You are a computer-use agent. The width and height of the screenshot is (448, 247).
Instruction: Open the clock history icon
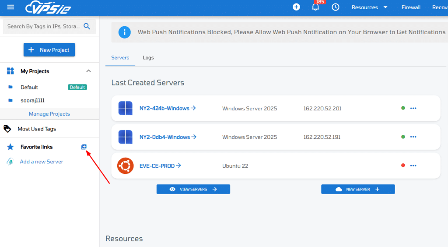(x=336, y=7)
